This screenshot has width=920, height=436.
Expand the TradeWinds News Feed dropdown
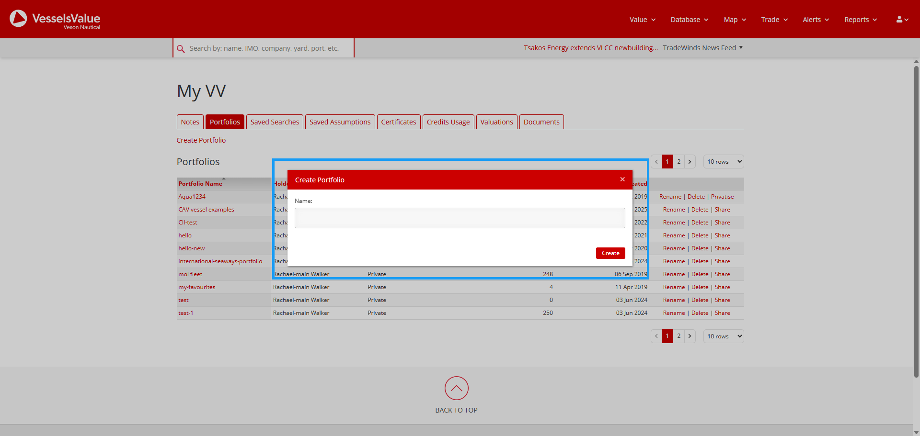pos(702,48)
